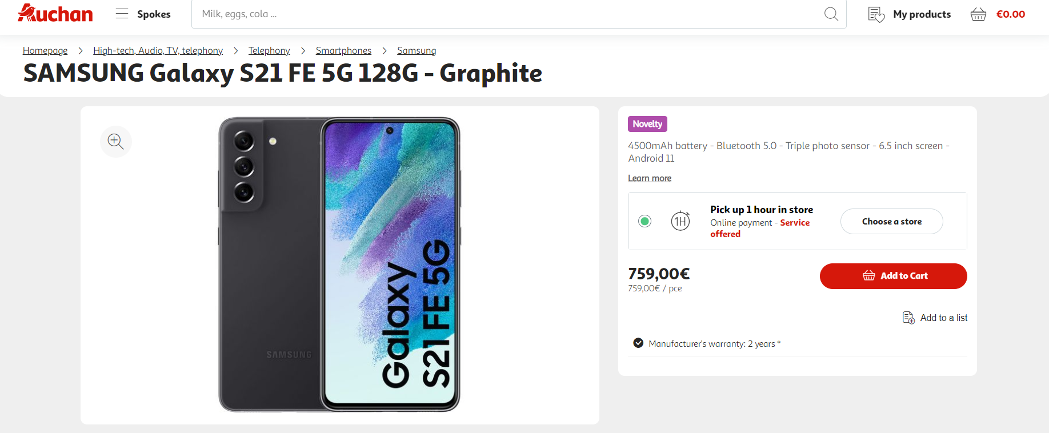Click the zoom image magnifier icon
1049x433 pixels.
pyautogui.click(x=116, y=141)
